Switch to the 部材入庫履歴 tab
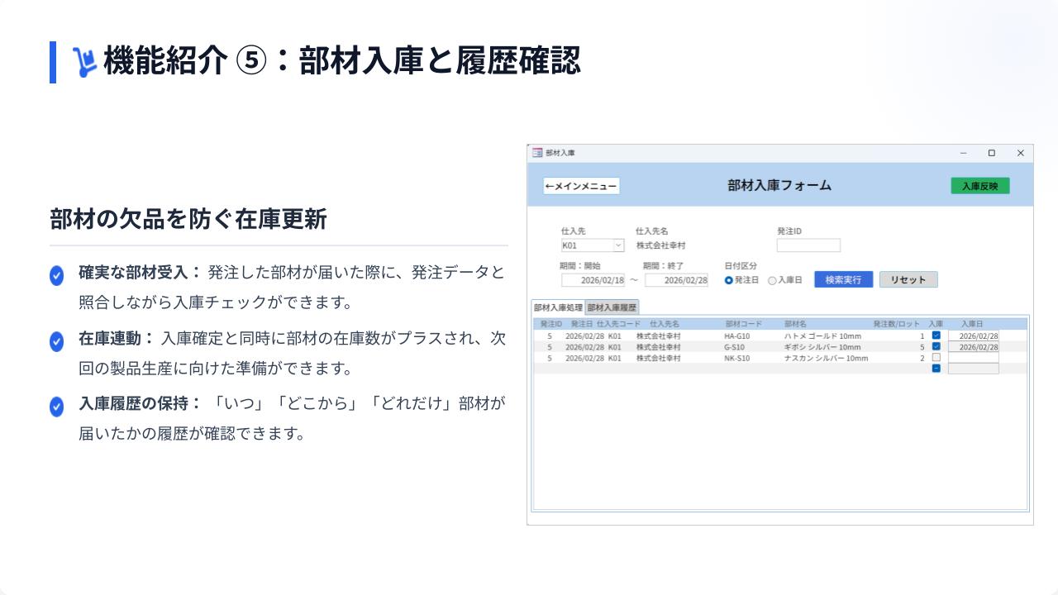 click(x=612, y=307)
